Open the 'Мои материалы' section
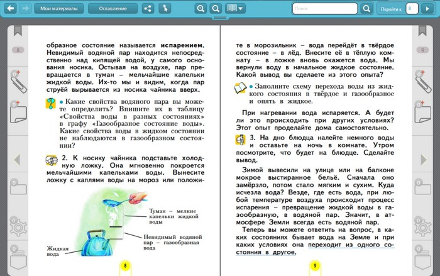 58,9
